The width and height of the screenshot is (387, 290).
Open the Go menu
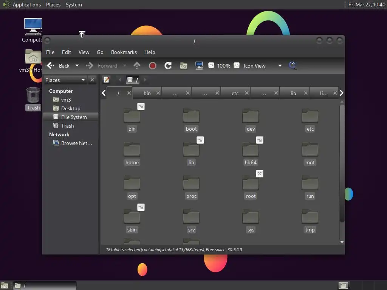[100, 52]
